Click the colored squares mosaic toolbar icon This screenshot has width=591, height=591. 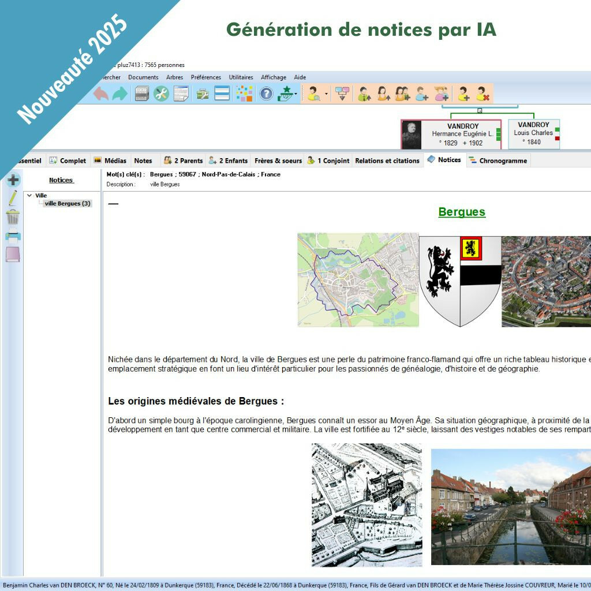coord(245,93)
